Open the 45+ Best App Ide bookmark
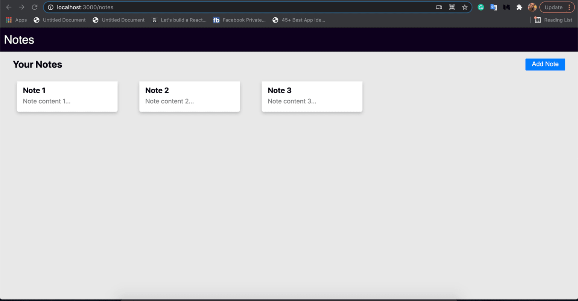578x301 pixels. (x=298, y=20)
